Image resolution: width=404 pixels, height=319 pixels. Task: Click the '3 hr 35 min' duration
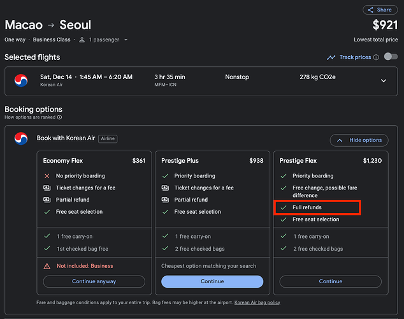pos(170,77)
